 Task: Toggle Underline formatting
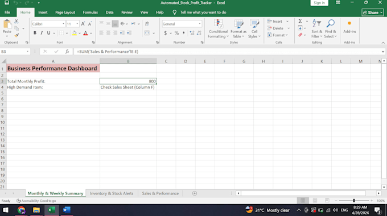48,33
